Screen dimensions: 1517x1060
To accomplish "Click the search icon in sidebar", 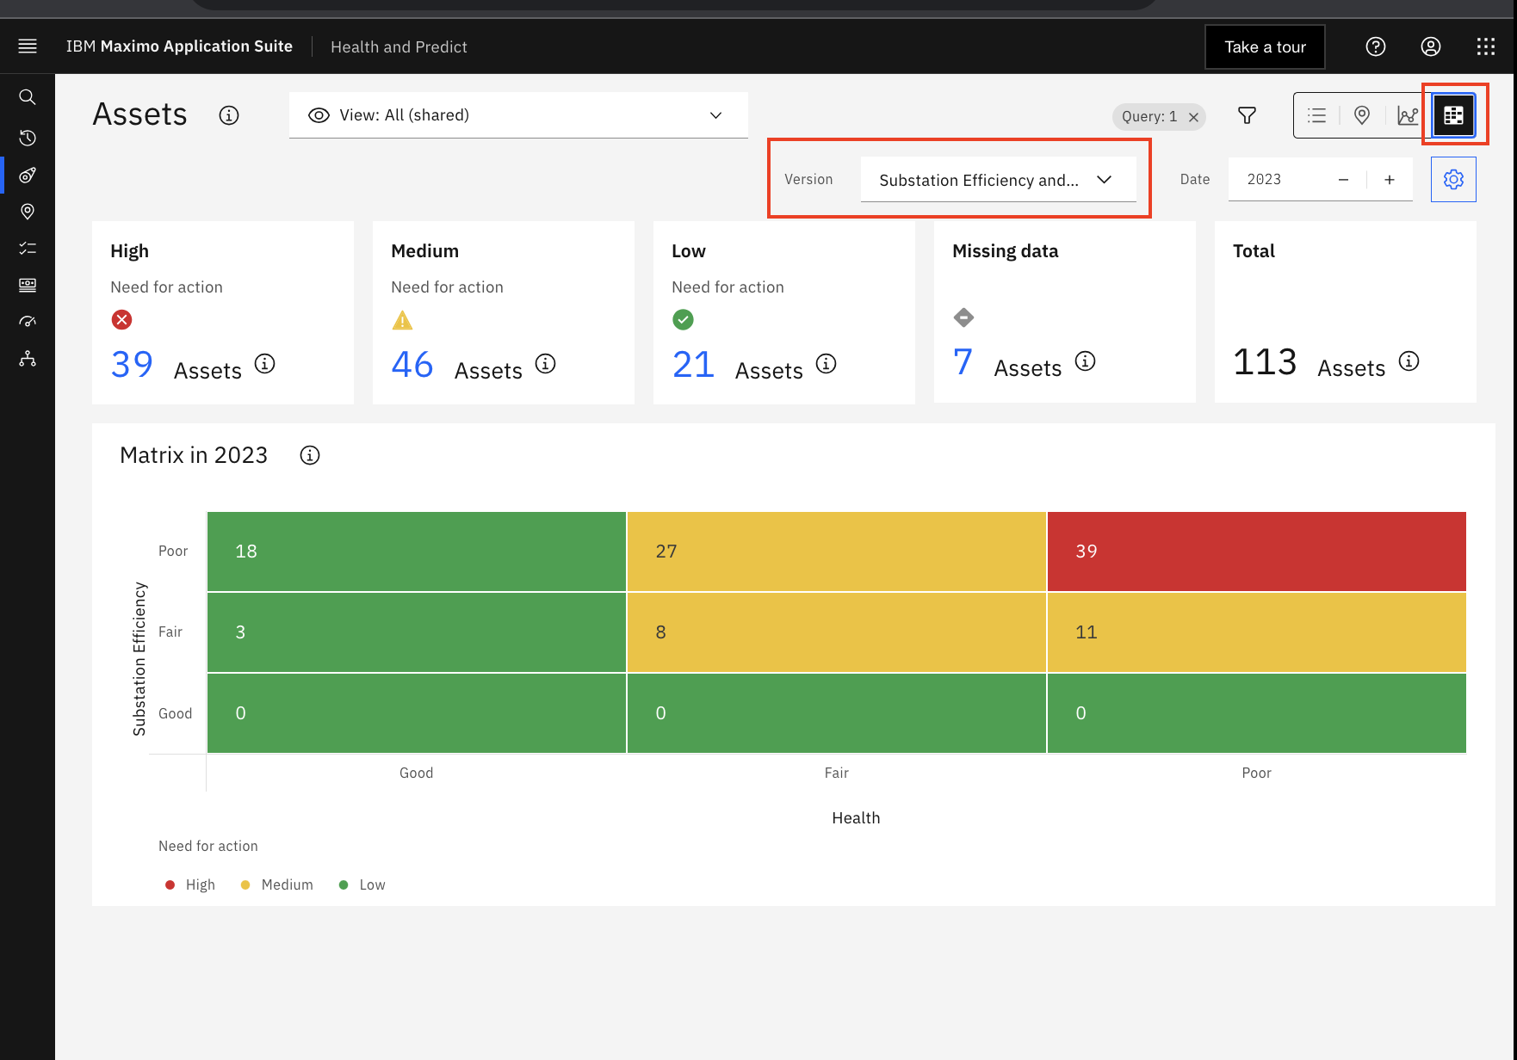I will [28, 97].
